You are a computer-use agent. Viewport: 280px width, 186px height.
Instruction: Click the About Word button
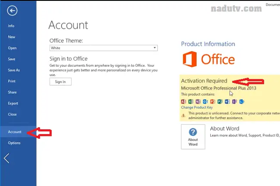click(x=193, y=137)
